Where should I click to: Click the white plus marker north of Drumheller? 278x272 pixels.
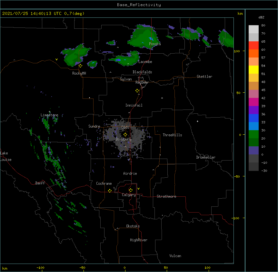pos(197,121)
